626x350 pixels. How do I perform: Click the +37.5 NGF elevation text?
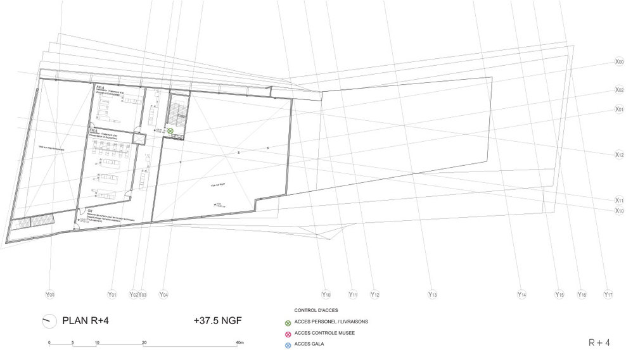click(x=219, y=321)
